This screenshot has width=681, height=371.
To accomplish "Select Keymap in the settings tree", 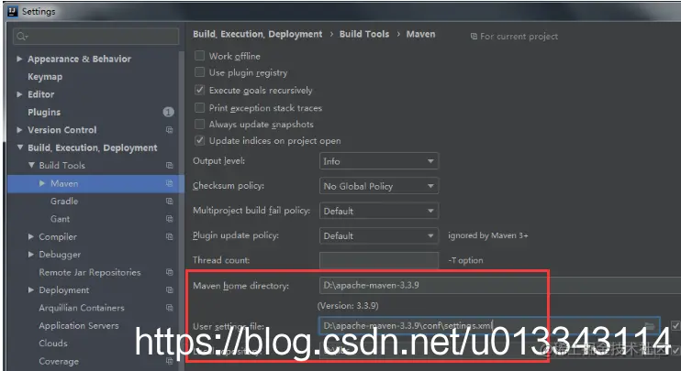I will pyautogui.click(x=45, y=77).
